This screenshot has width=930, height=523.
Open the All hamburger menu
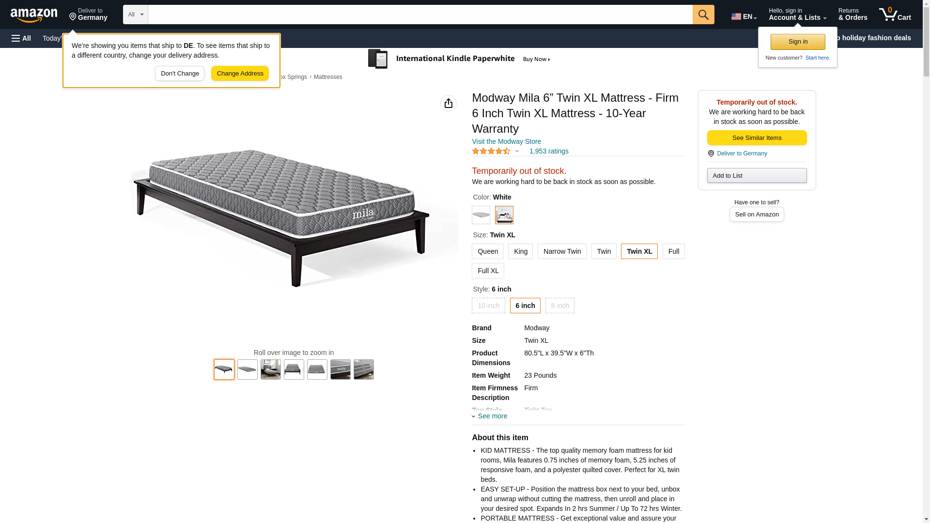point(21,38)
